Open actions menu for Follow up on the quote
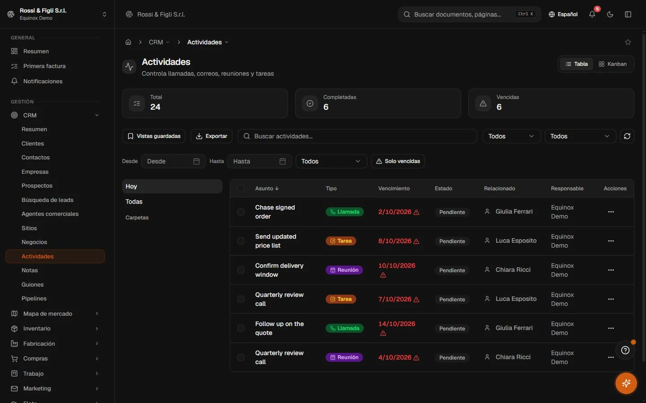 point(611,328)
